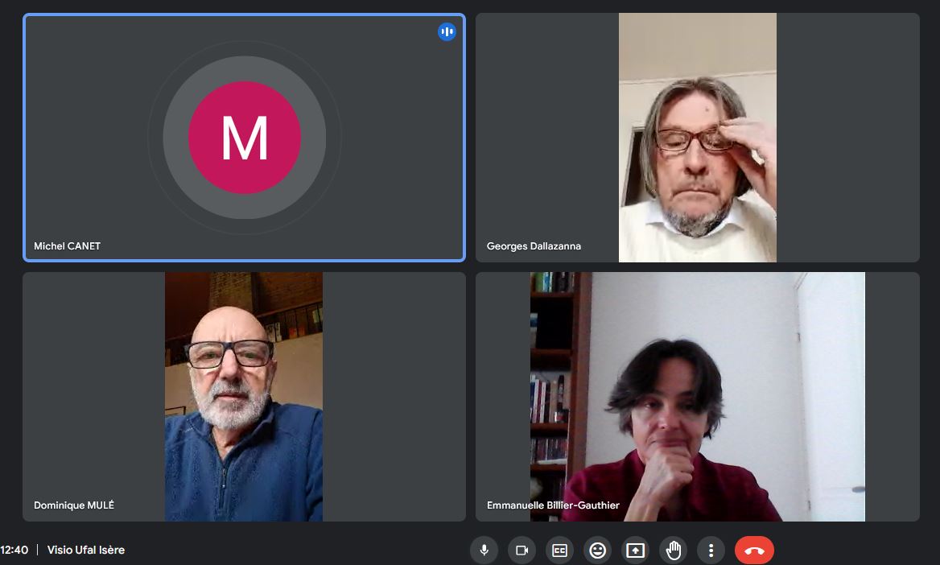940x565 pixels.
Task: Raise your hand in the meeting
Action: 673,551
